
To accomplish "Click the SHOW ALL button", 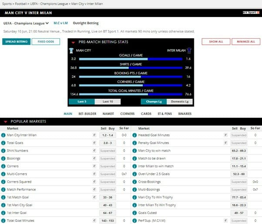I will (216, 42).
